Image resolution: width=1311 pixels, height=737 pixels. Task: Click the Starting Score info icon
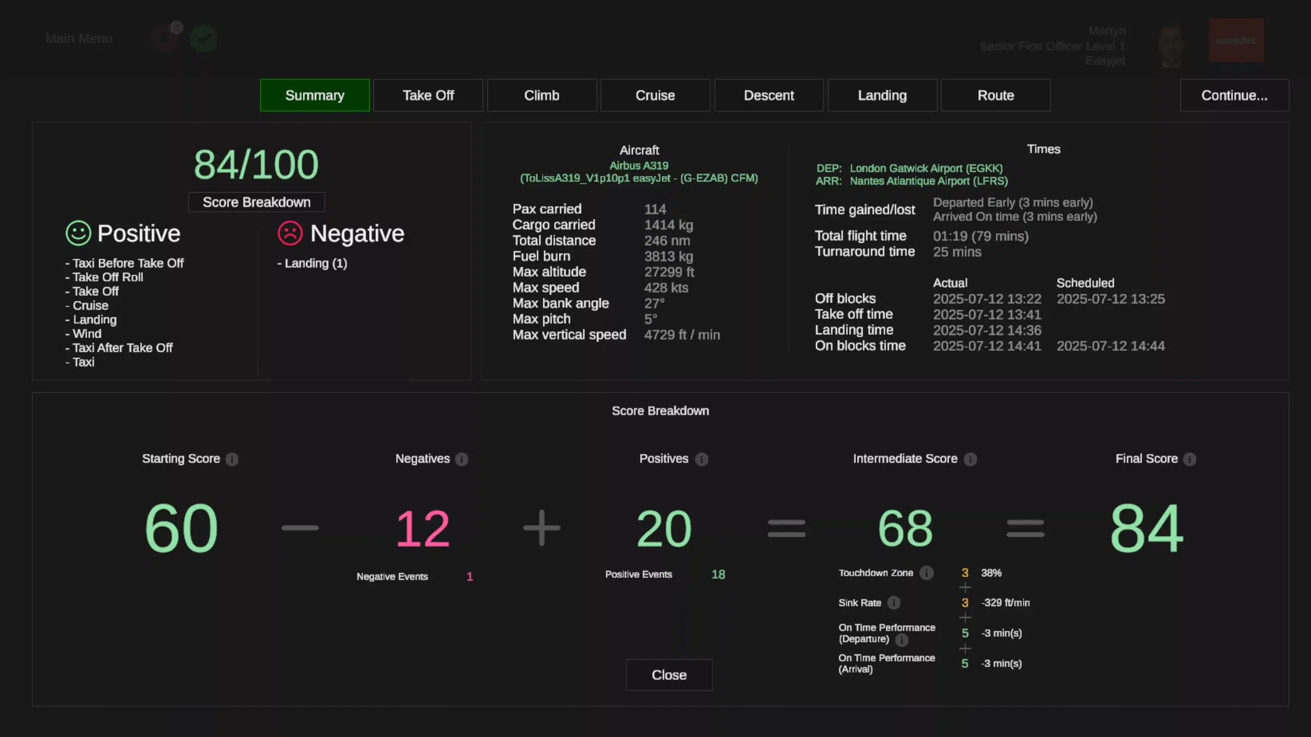232,459
